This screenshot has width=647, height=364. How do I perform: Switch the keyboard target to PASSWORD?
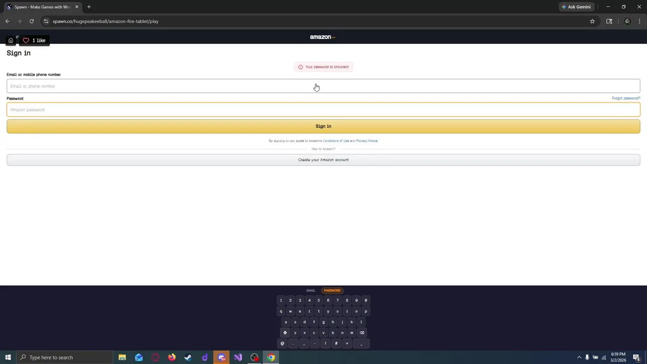coord(332,291)
